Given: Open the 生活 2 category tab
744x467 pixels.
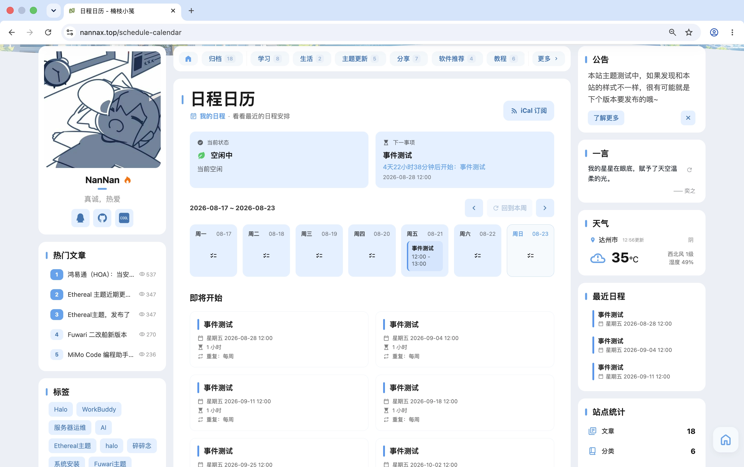Looking at the screenshot, I should tap(312, 59).
